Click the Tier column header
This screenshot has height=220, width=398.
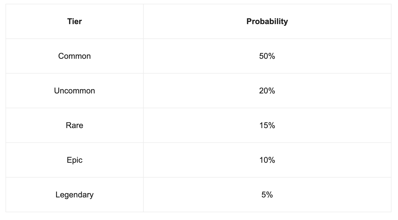coord(74,21)
